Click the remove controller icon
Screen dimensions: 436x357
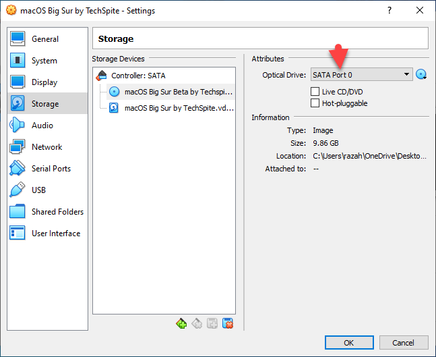pyautogui.click(x=197, y=324)
